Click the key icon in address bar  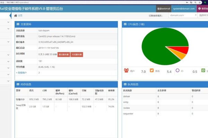(187, 2)
